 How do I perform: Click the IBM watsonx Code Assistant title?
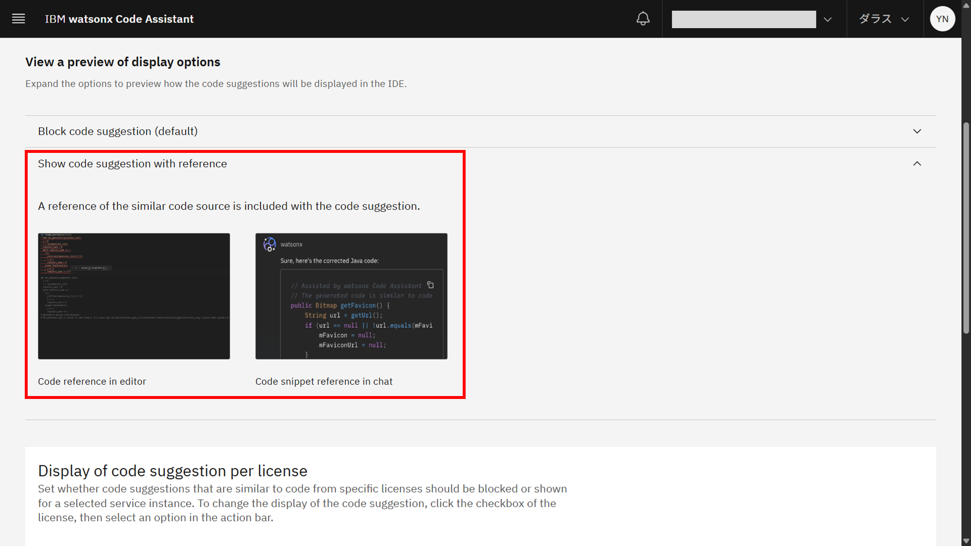(x=119, y=19)
